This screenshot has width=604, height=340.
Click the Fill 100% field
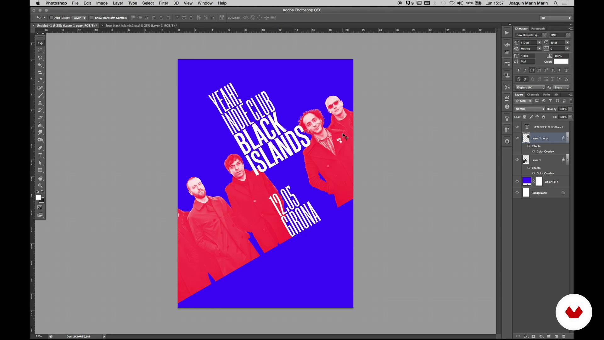tap(563, 117)
